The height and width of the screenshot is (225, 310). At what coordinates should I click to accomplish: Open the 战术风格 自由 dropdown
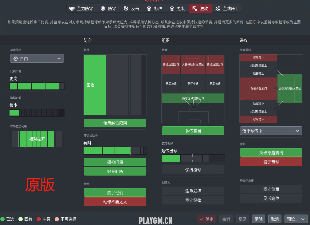point(37,59)
